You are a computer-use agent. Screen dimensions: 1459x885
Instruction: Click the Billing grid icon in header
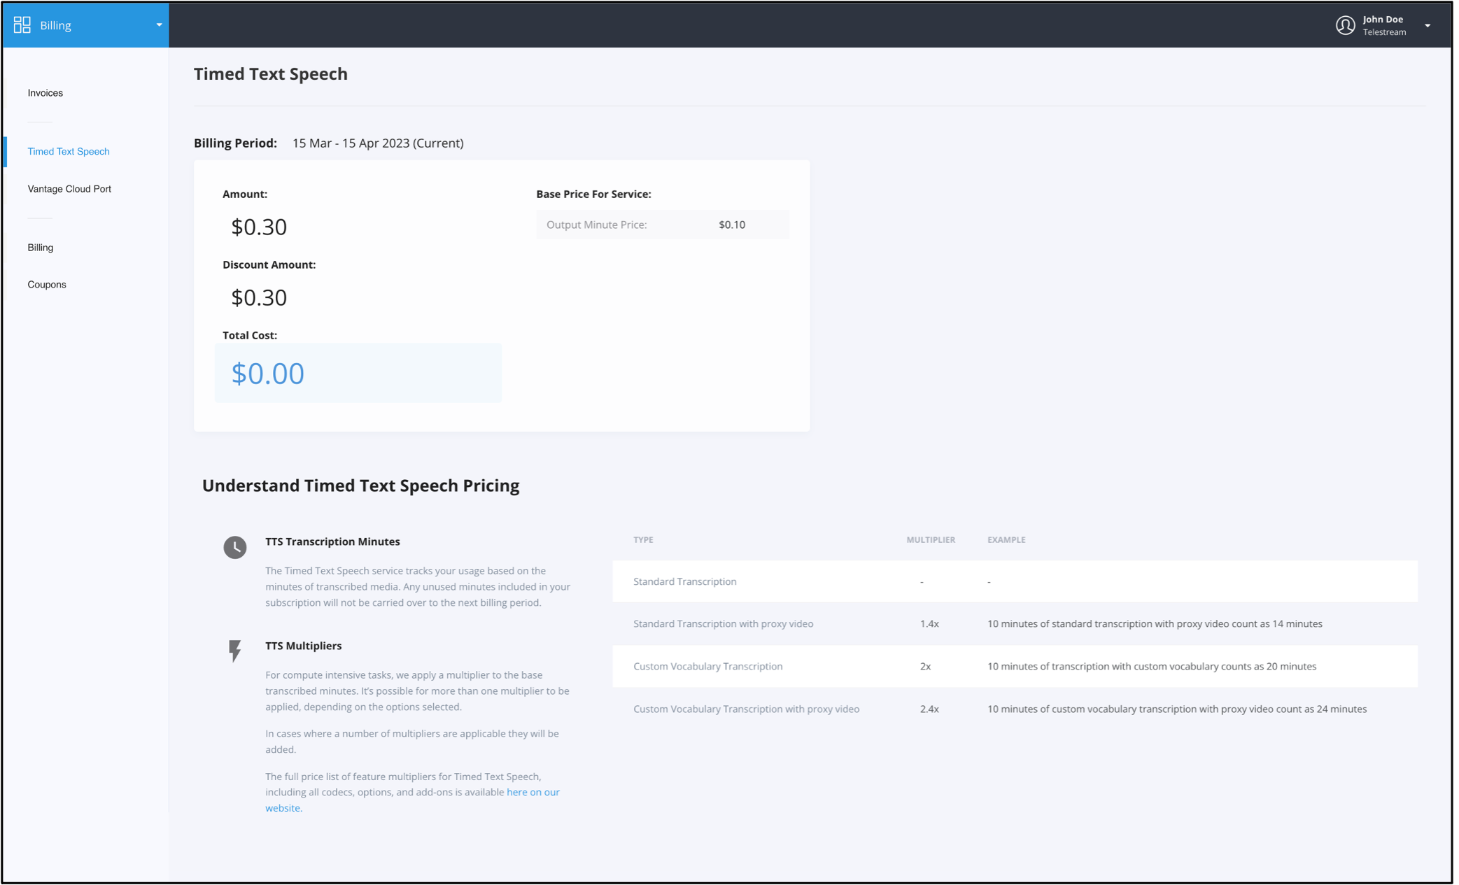22,25
